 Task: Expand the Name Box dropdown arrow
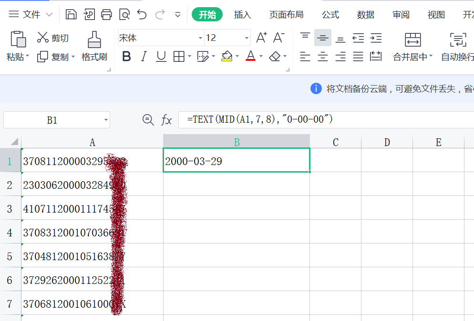click(x=106, y=120)
